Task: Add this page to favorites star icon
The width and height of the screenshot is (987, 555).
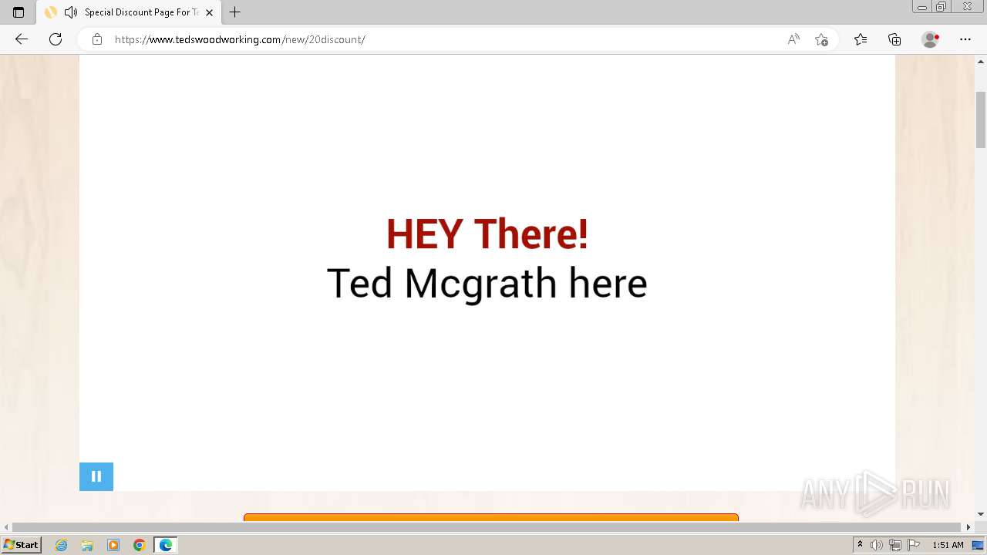Action: coord(822,39)
